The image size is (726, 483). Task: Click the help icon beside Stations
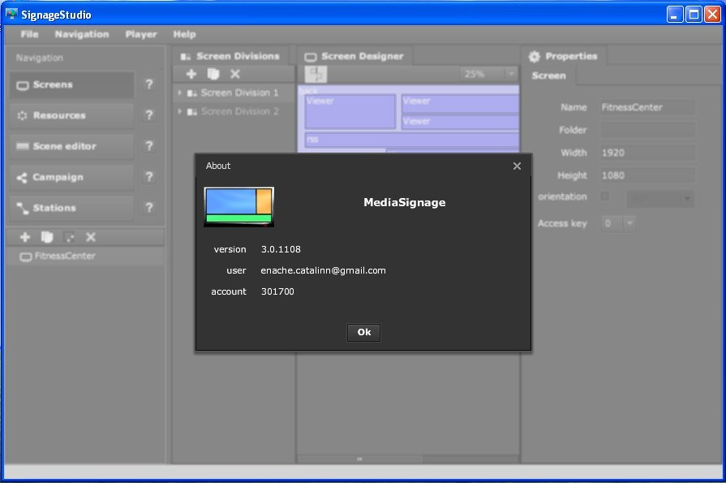[x=148, y=208]
